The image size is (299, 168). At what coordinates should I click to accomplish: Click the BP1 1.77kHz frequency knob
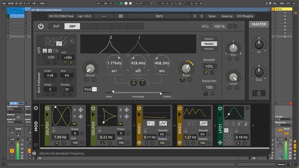[114, 63]
